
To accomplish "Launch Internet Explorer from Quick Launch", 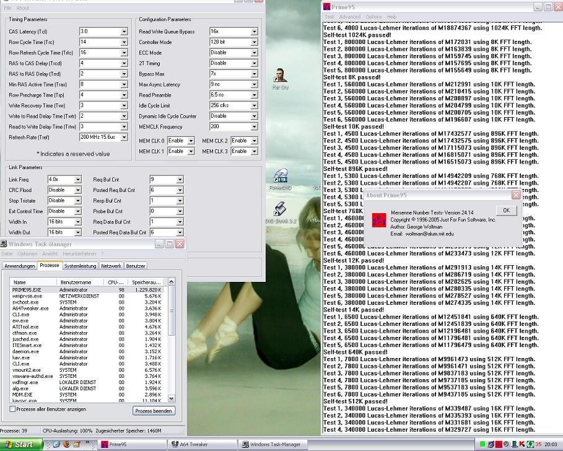I will click(x=57, y=444).
